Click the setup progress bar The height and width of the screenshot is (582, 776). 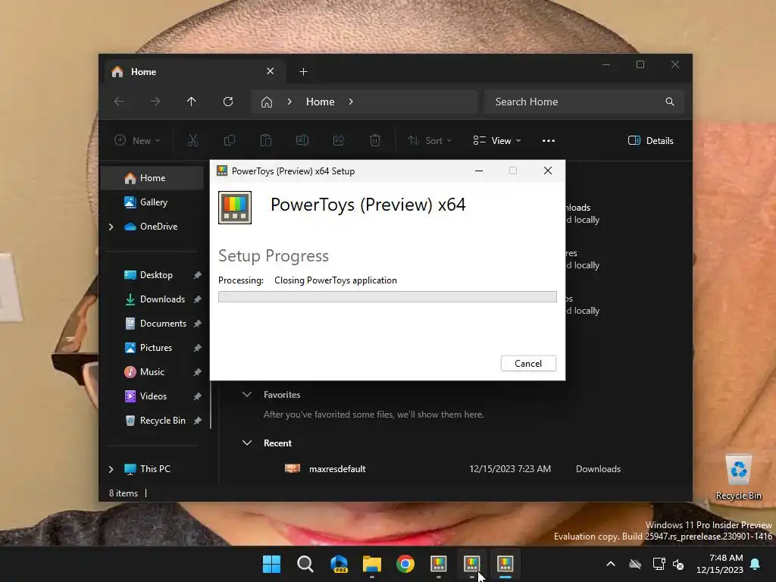tap(387, 296)
